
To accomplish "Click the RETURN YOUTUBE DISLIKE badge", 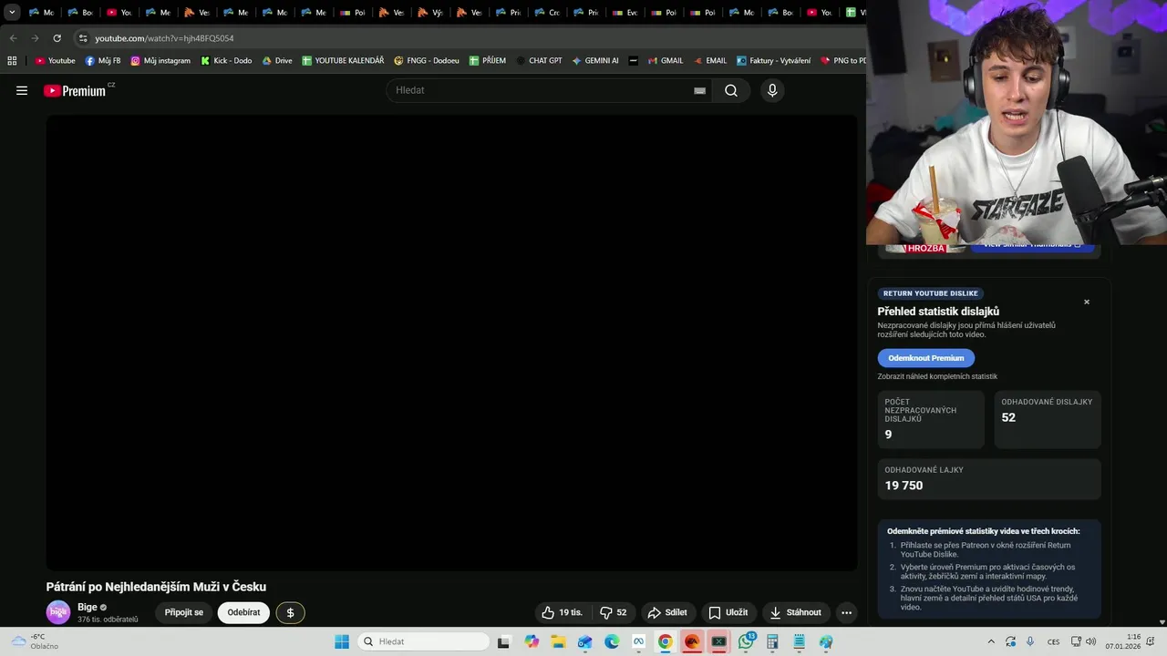I will pyautogui.click(x=931, y=293).
